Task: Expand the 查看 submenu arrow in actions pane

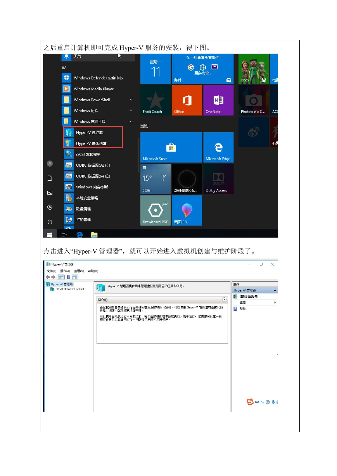Action: pos(275,302)
